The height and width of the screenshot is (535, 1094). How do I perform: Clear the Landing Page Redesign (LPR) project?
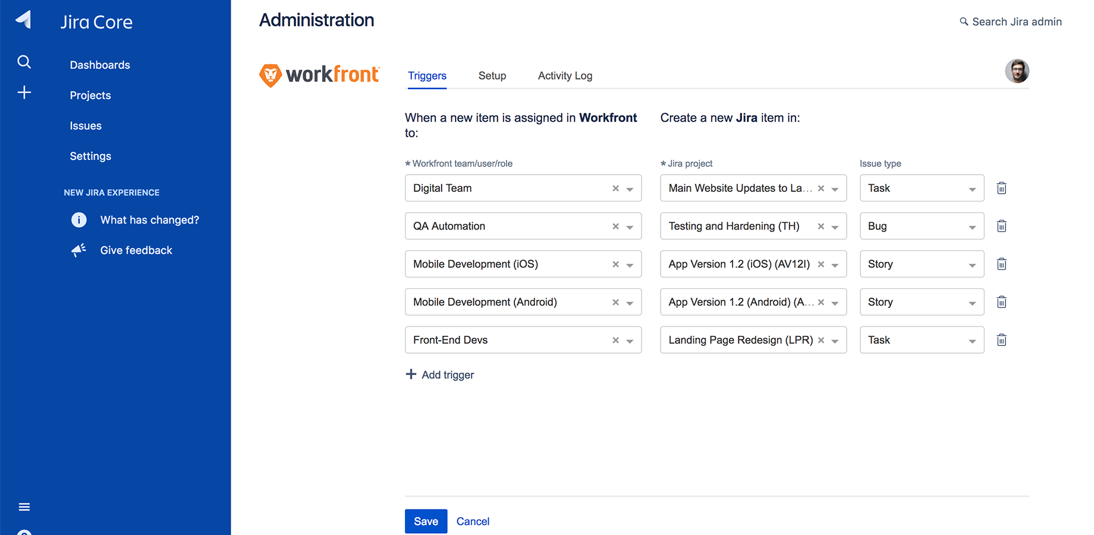pos(820,341)
